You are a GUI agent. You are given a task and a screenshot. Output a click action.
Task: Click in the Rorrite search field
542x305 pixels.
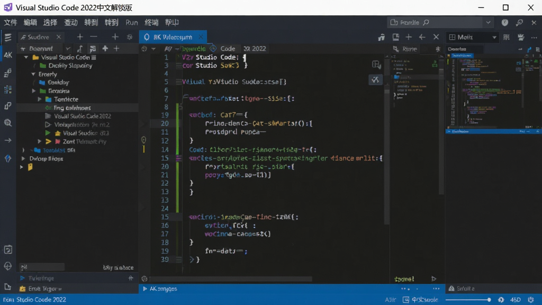[436, 22]
